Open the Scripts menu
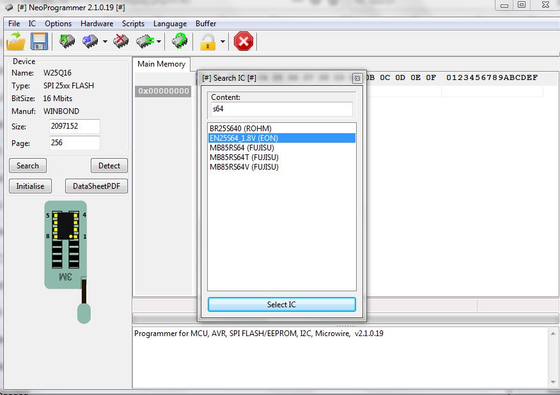560x395 pixels. click(x=133, y=24)
